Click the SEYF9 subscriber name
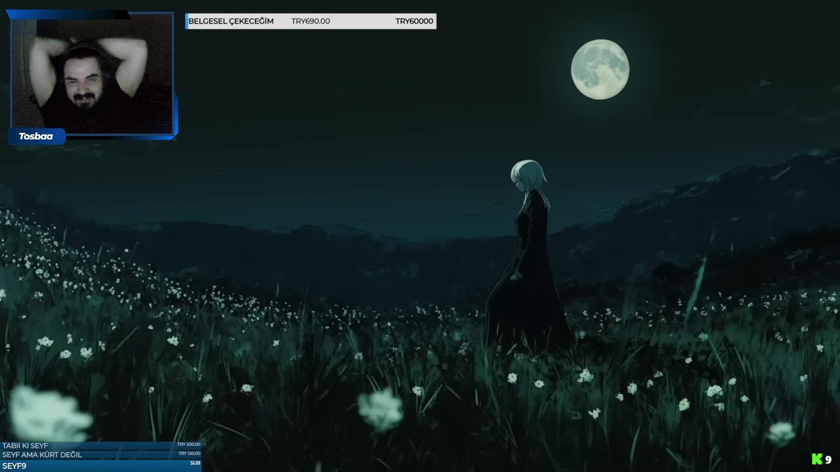840x472 pixels. 14,466
